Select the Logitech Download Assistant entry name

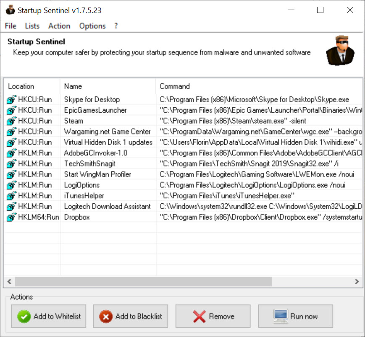(107, 206)
